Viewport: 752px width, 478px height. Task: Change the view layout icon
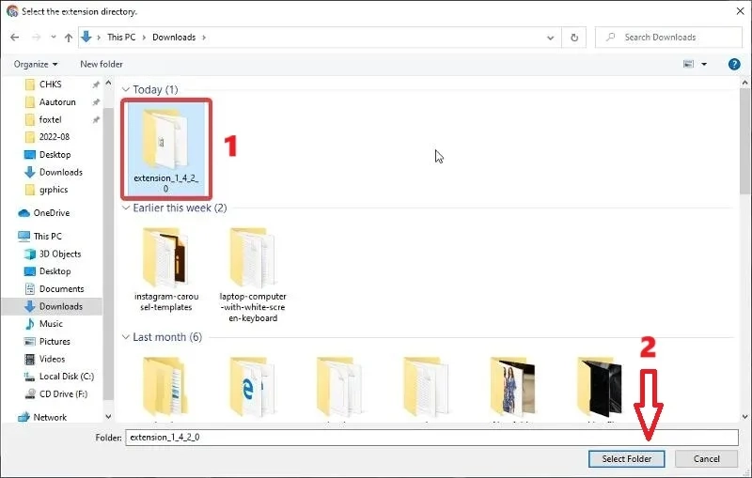tap(688, 64)
